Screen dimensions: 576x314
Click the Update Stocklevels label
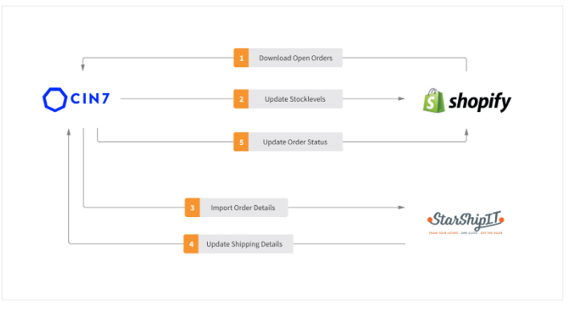pos(295,99)
